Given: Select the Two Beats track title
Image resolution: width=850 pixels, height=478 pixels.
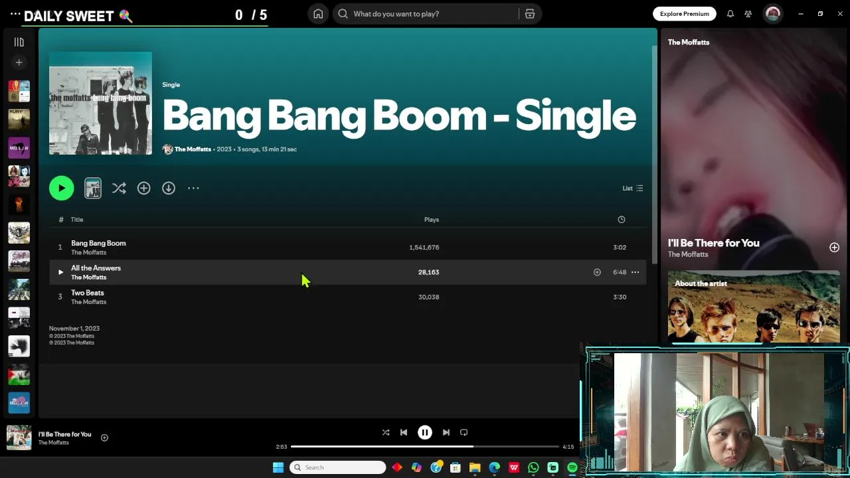Looking at the screenshot, I should pyautogui.click(x=88, y=293).
